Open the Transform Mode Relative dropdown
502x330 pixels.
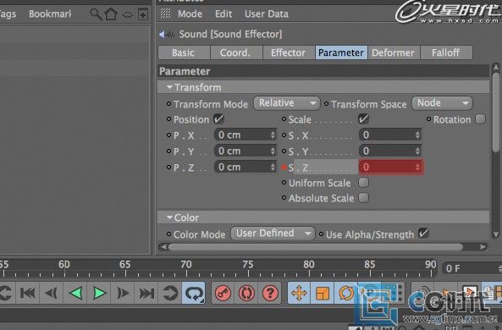(x=286, y=103)
